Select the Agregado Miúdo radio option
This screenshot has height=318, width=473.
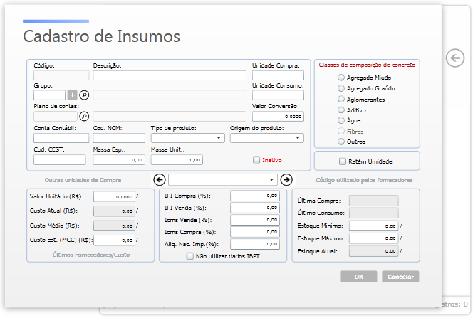point(341,78)
